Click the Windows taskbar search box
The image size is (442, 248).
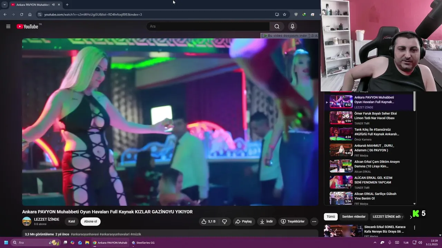36,242
